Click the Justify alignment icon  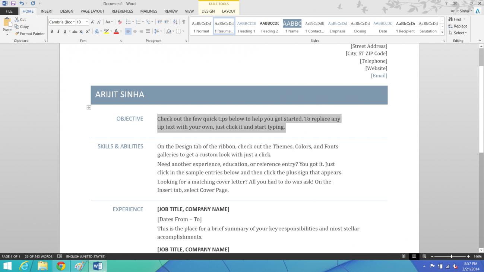pyautogui.click(x=148, y=31)
